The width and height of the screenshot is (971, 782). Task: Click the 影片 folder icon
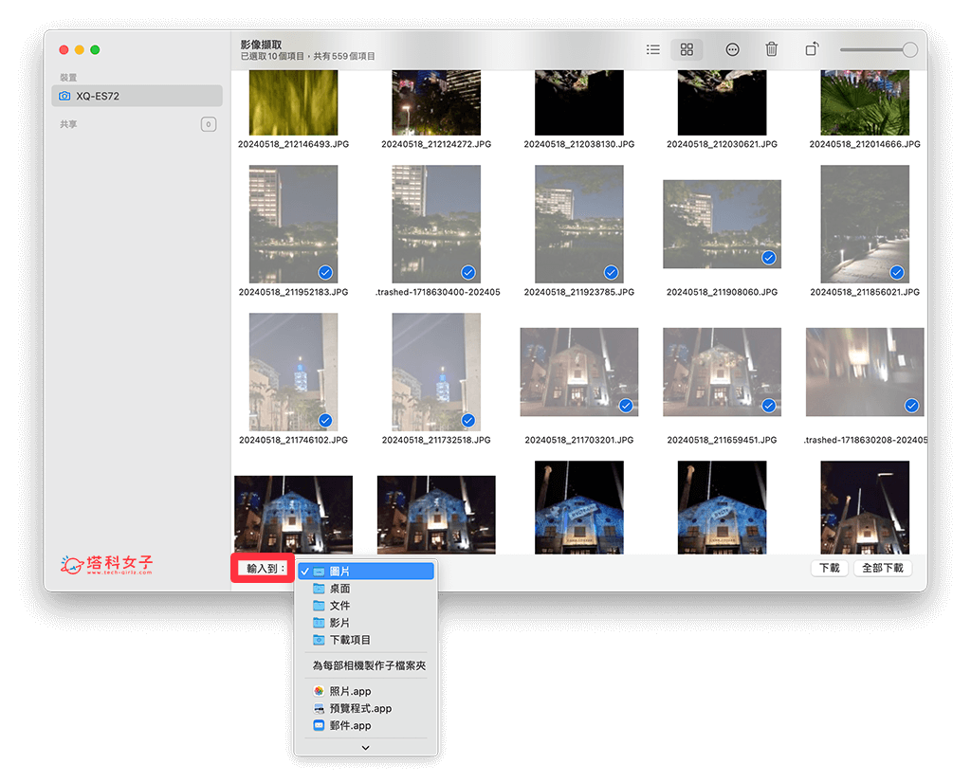[319, 622]
